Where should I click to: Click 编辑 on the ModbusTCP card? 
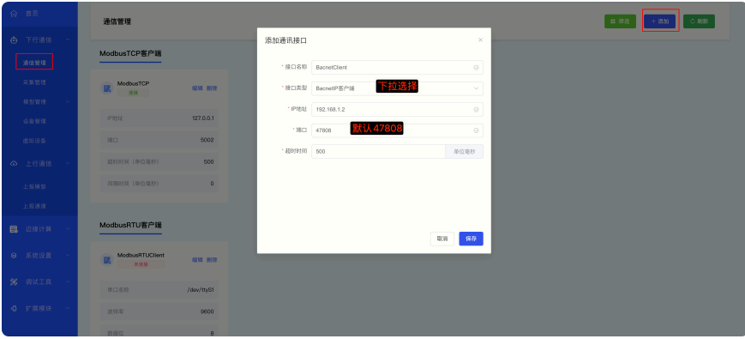pos(197,88)
